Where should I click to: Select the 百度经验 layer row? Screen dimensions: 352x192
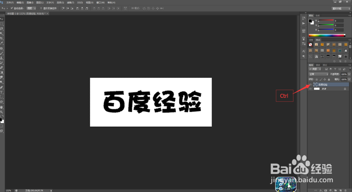pyautogui.click(x=329, y=85)
